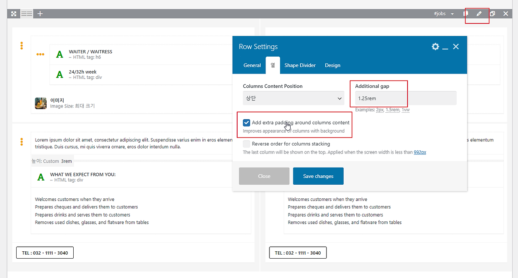Delete the row with the toolbar X
Image resolution: width=518 pixels, height=278 pixels.
(x=506, y=14)
